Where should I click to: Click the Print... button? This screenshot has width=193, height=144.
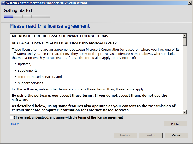tap(176, 124)
